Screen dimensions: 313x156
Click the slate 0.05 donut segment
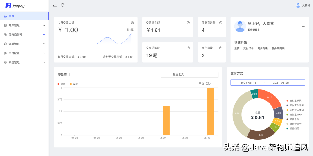(x=278, y=113)
